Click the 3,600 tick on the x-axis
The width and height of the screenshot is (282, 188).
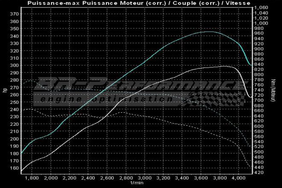(201, 177)
